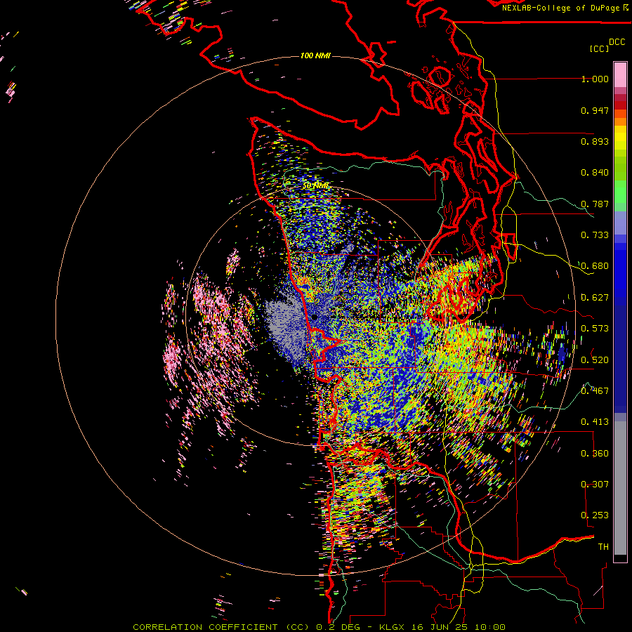Click the 0.840 legend value
The height and width of the screenshot is (632, 632).
595,173
